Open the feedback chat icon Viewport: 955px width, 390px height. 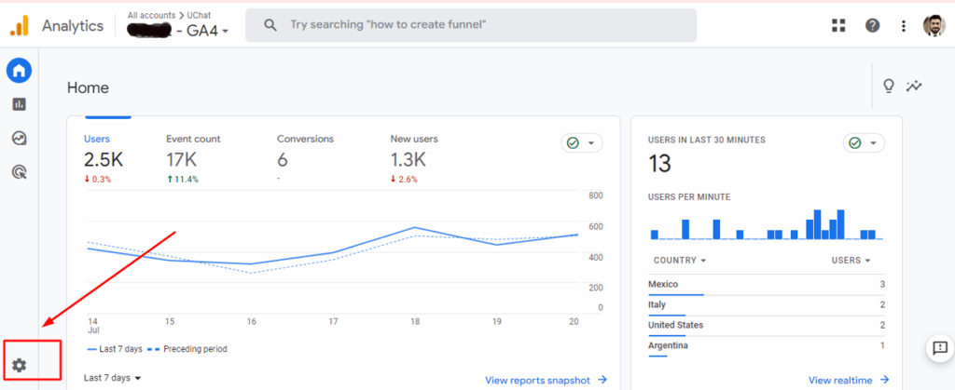coord(938,348)
